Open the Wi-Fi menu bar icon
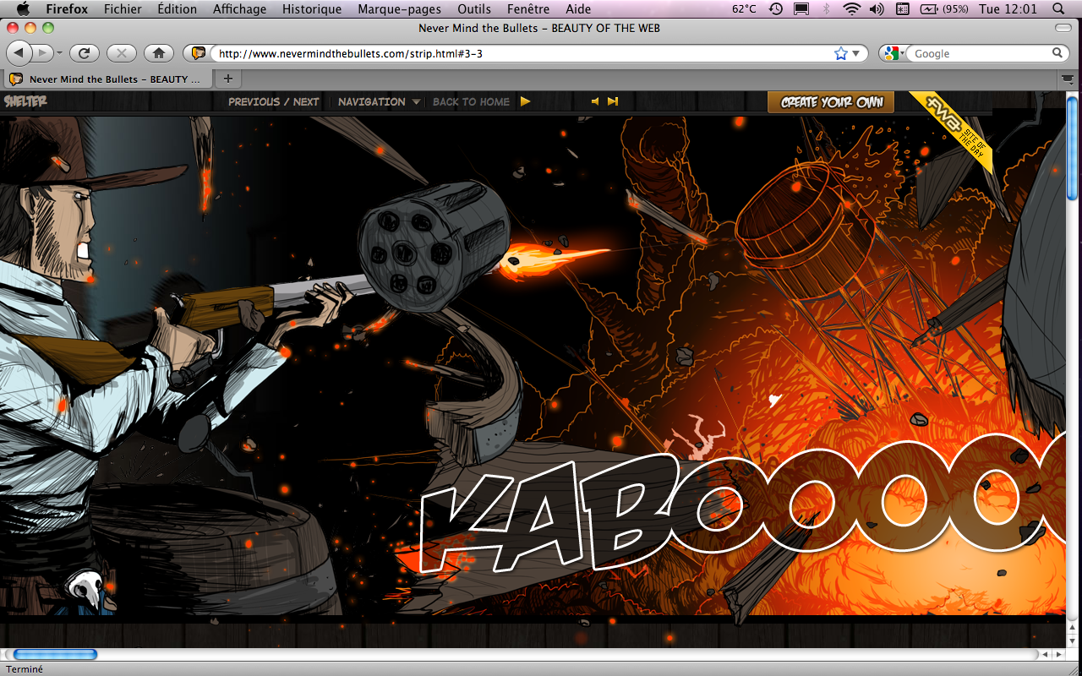 (851, 9)
